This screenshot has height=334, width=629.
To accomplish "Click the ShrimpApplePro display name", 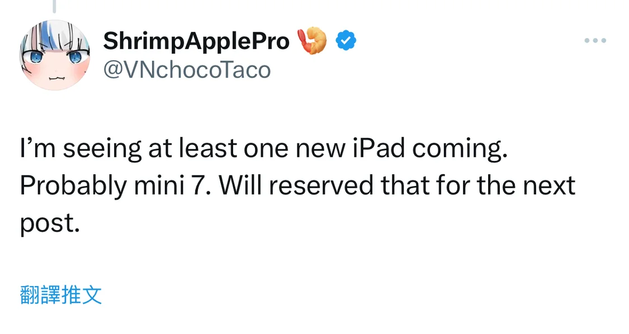I will pyautogui.click(x=196, y=41).
